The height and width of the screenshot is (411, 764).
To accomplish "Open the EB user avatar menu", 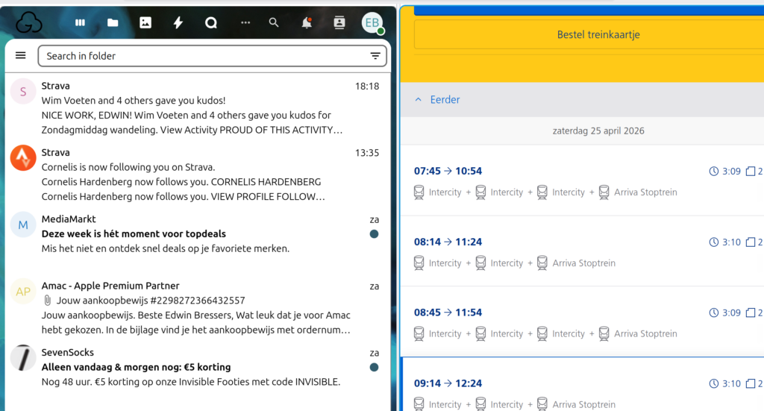I will point(372,22).
